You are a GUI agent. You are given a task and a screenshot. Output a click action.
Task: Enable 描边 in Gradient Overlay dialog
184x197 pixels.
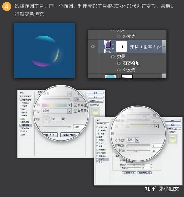point(21,109)
